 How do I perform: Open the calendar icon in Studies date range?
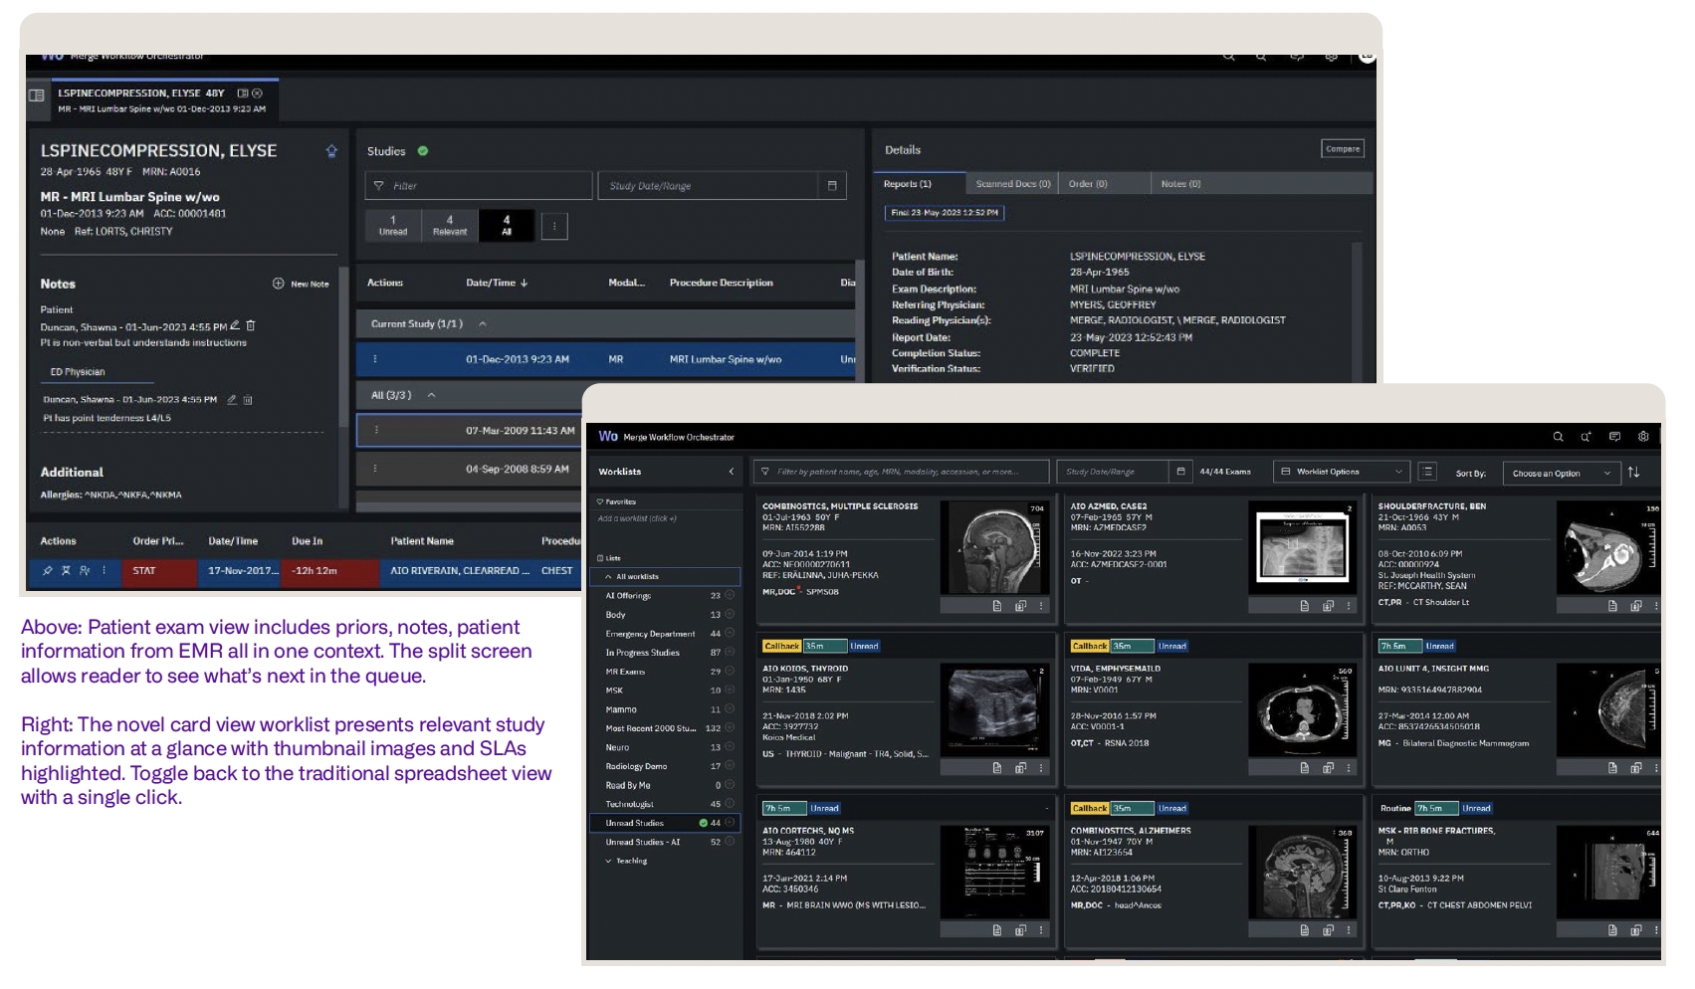click(x=832, y=186)
